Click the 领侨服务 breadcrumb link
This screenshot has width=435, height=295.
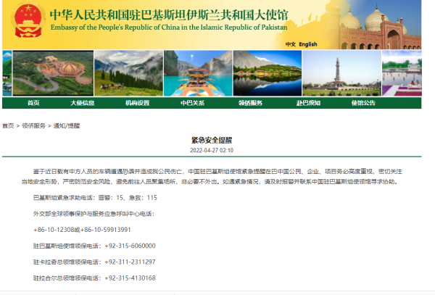[33, 125]
